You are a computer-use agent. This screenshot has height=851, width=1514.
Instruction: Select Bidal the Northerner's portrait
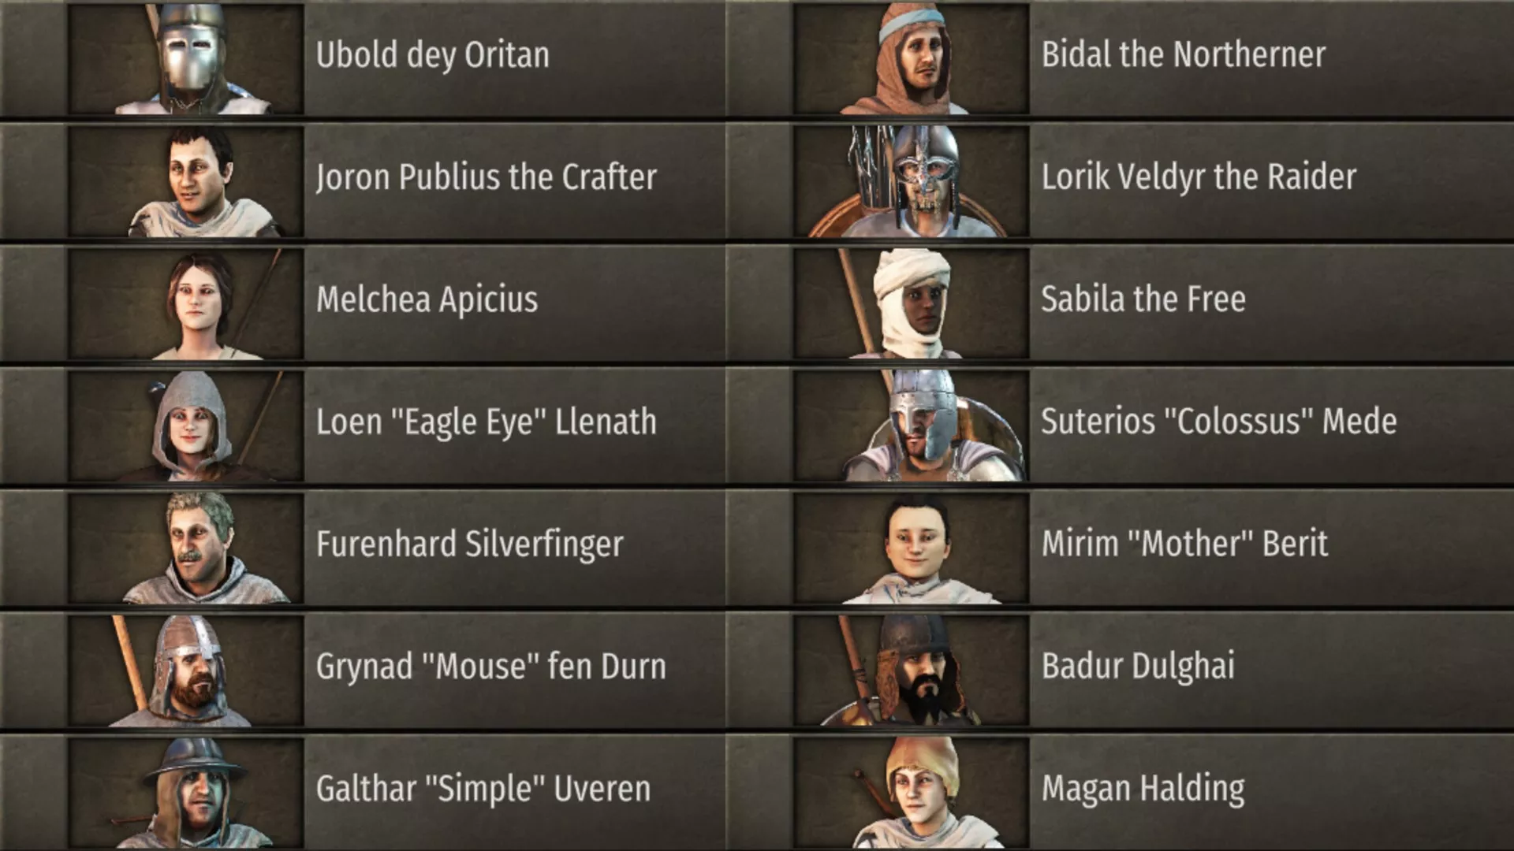click(x=912, y=59)
